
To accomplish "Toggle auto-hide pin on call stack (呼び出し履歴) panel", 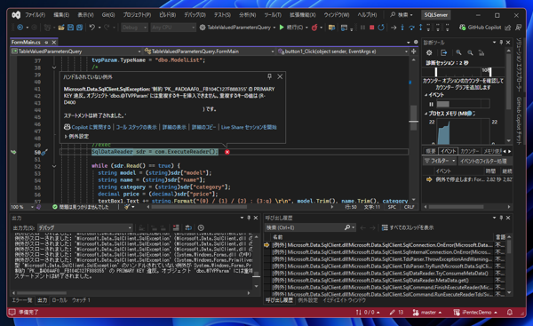I will [501, 218].
